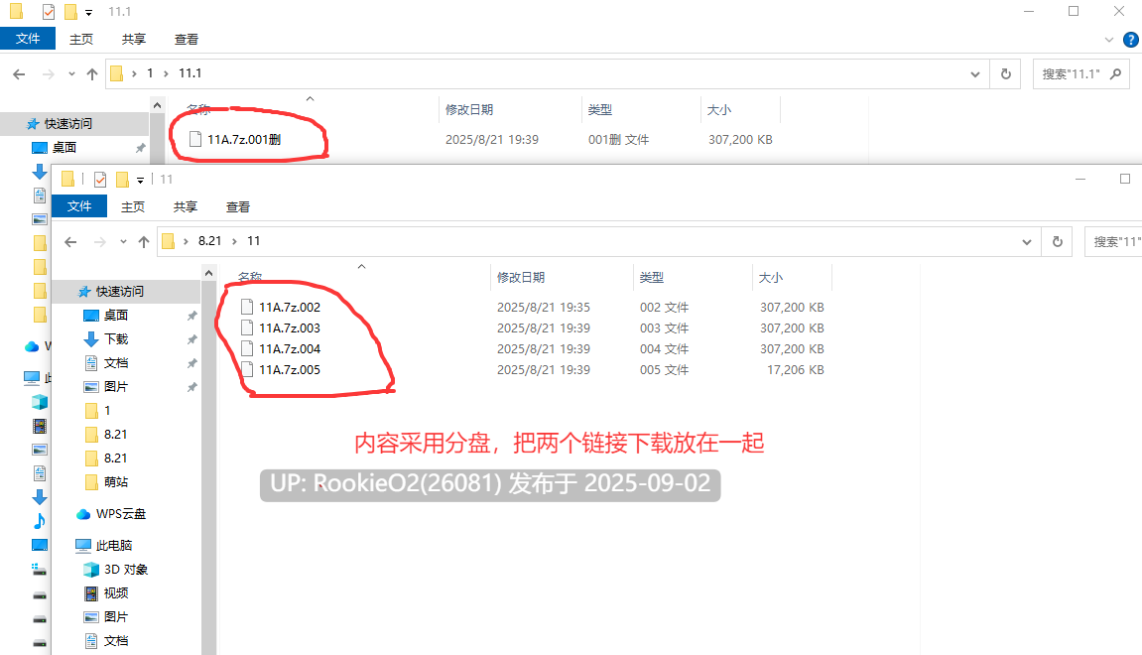Unpin 桌面 pin icon in 11 window sidebar

[x=191, y=316]
